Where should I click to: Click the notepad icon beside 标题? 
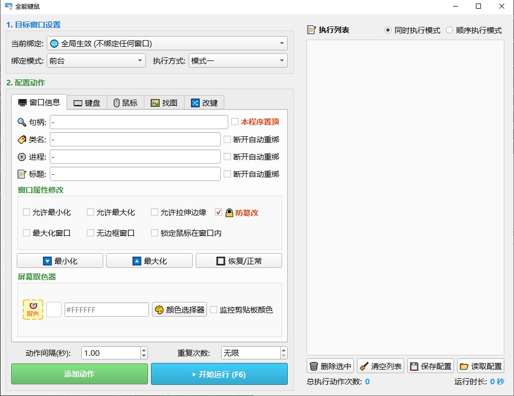[x=22, y=174]
